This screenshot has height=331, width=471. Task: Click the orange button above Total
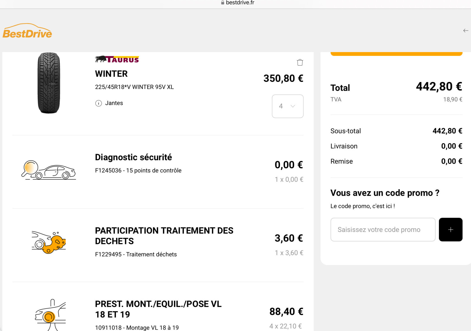point(397,54)
